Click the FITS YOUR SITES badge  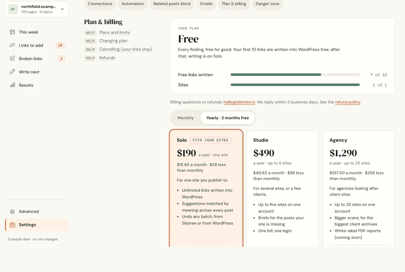[211, 140]
